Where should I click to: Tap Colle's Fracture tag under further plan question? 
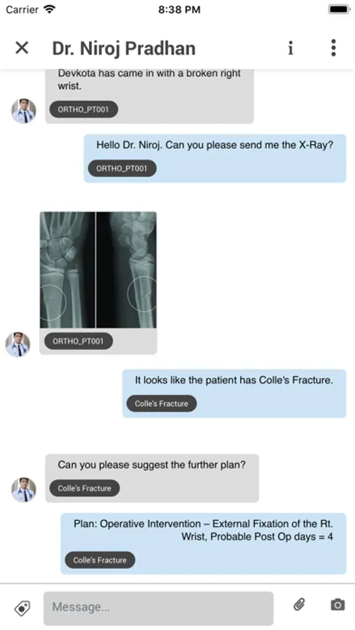(x=85, y=488)
